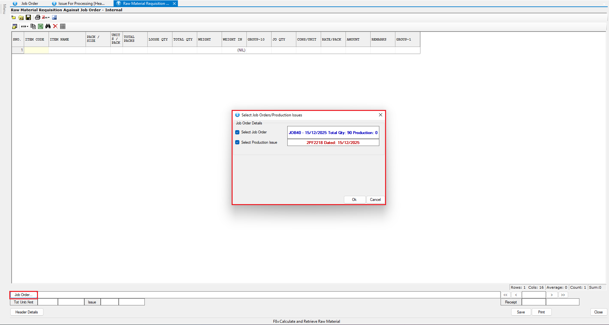
Task: Click the binoculars find icon
Action: pyautogui.click(x=48, y=26)
